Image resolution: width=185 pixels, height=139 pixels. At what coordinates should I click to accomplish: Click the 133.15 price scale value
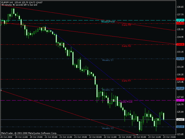pos(180,52)
